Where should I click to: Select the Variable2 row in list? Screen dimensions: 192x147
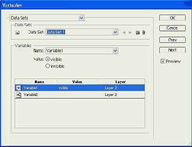(x=80, y=95)
